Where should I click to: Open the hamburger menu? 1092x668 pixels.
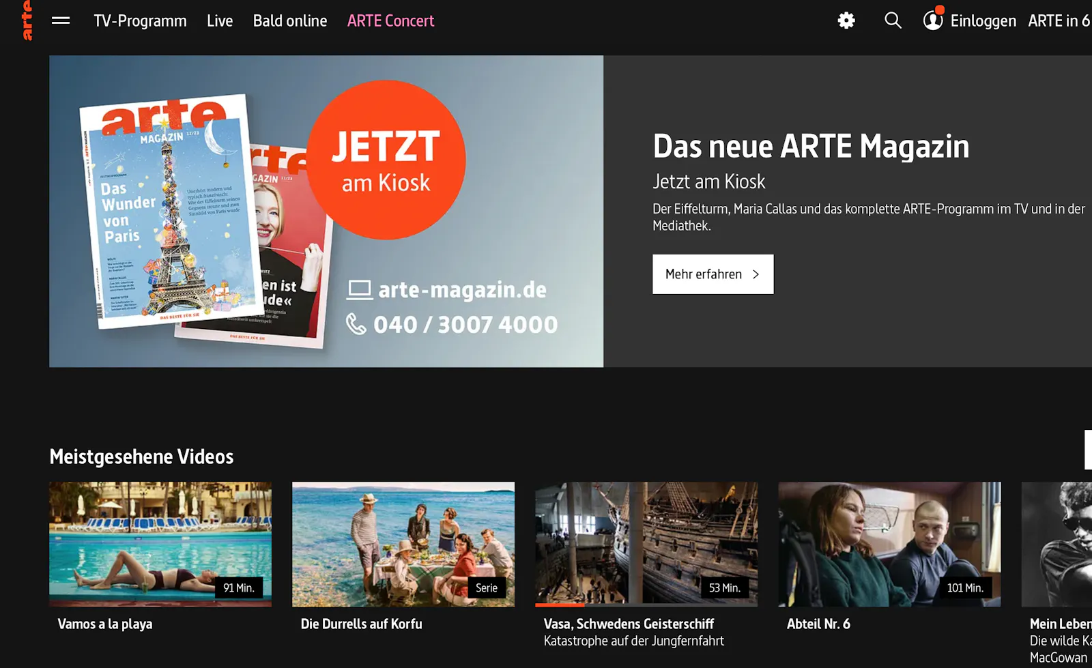pyautogui.click(x=61, y=20)
